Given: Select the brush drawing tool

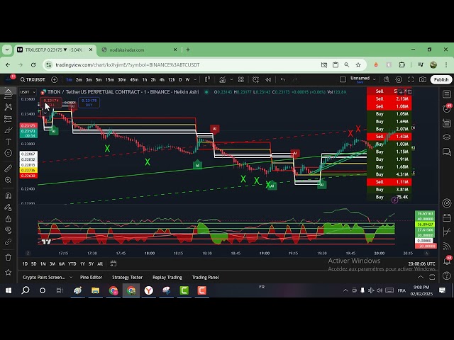Looking at the screenshot, I should 8,130.
